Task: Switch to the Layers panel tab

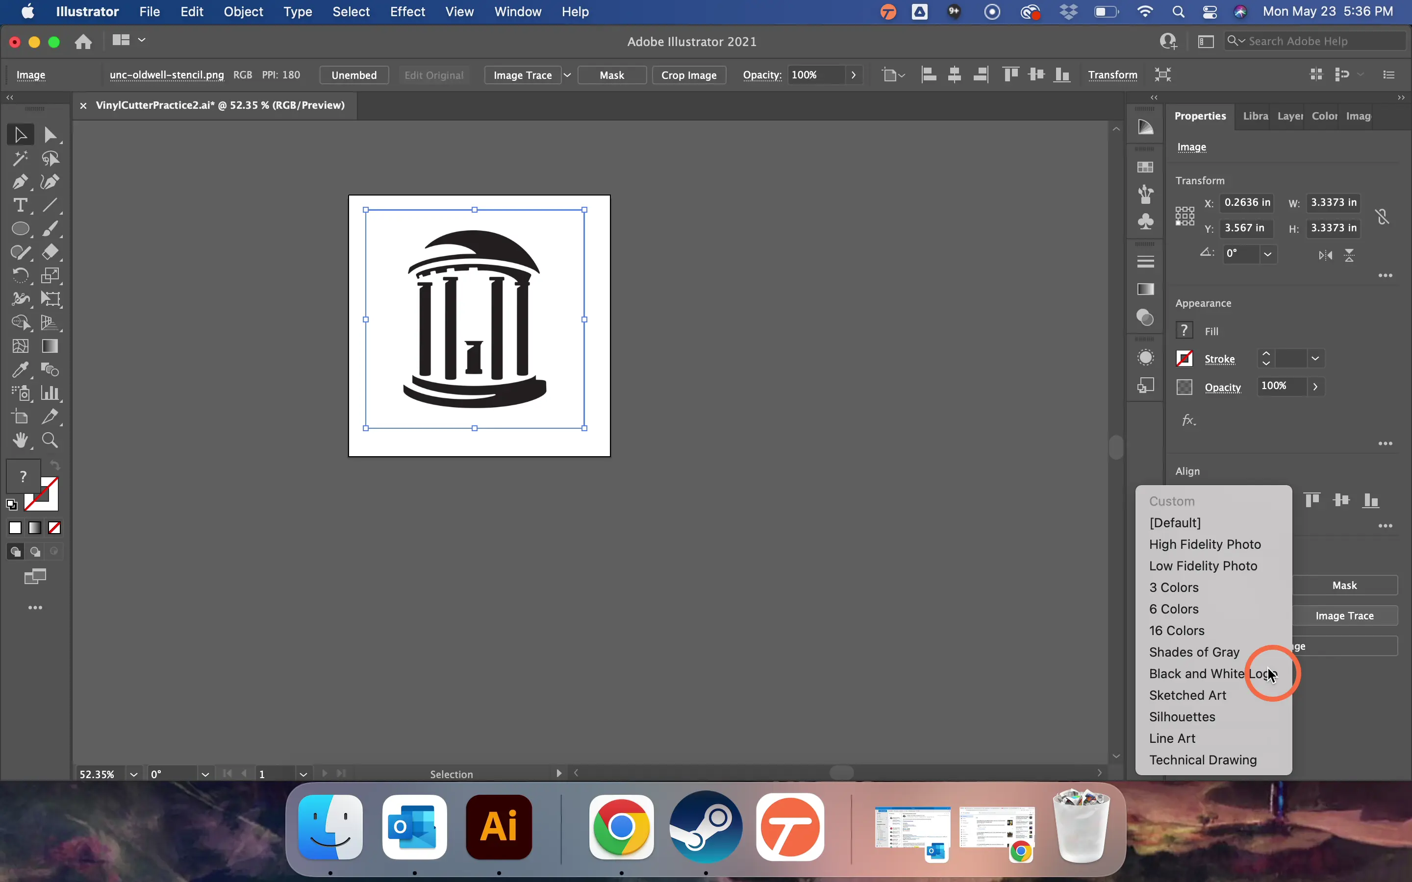Action: tap(1289, 116)
